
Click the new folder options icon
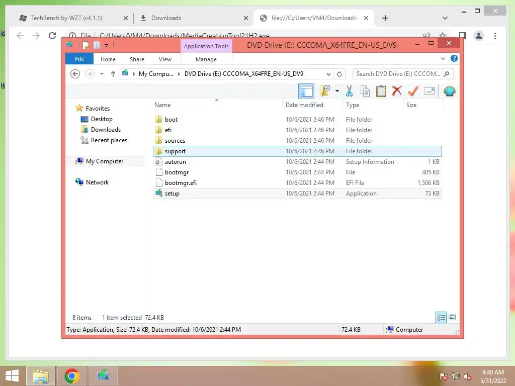pyautogui.click(x=325, y=91)
